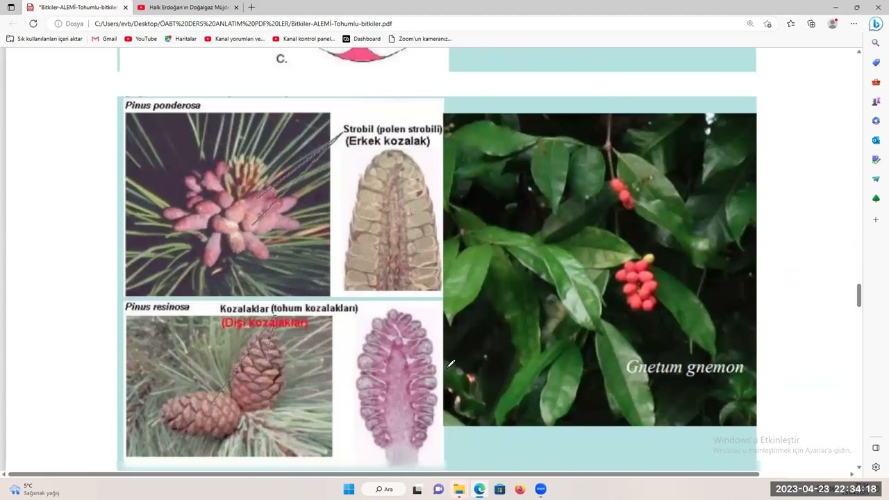This screenshot has height=500, width=889.
Task: Open Search in the Edge sidebar
Action: pyautogui.click(x=876, y=43)
